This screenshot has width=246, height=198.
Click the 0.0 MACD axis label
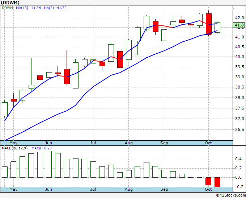[238, 177]
